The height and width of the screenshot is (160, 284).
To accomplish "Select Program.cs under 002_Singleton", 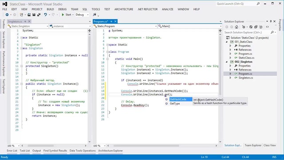I will click(x=245, y=74).
